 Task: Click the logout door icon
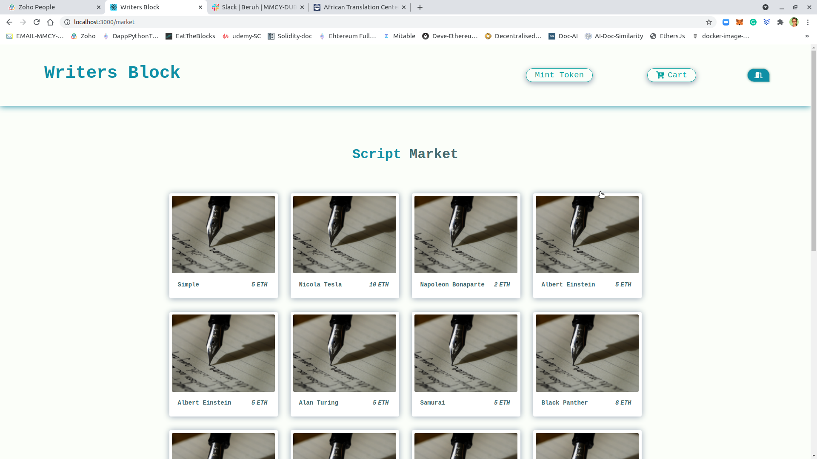(x=758, y=75)
